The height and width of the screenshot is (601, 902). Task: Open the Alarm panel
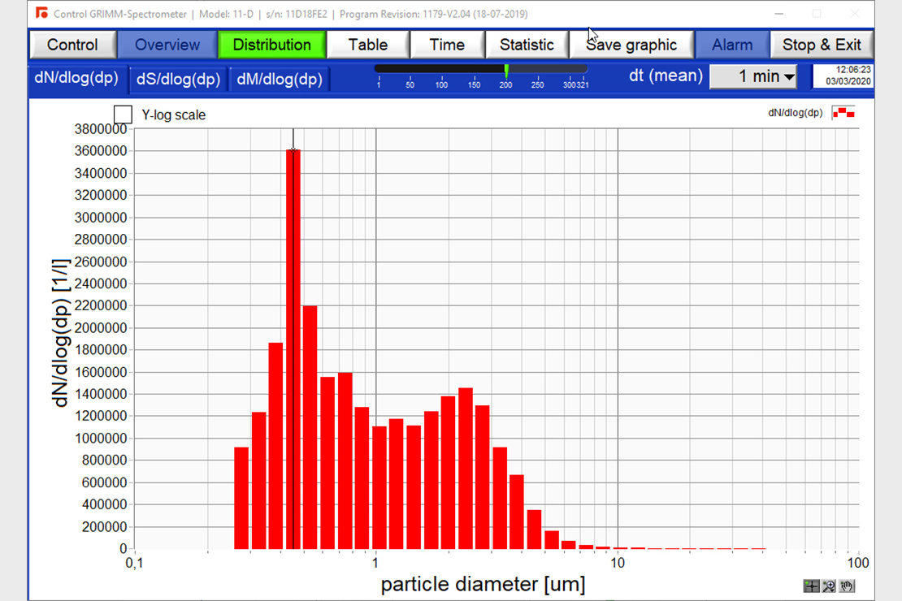coord(731,45)
